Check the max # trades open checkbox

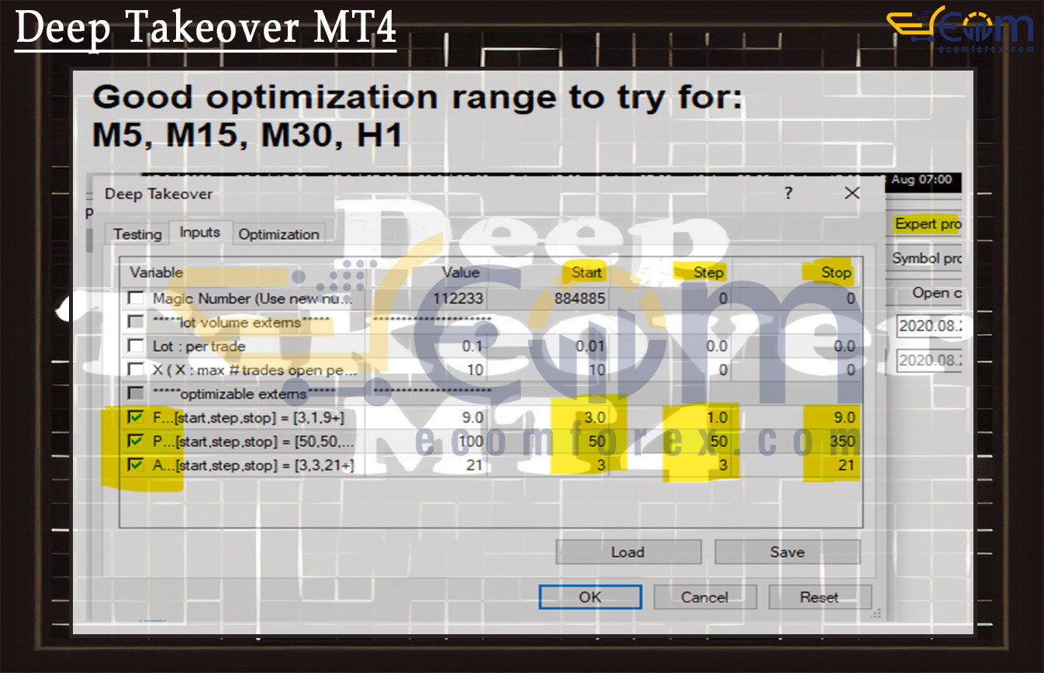click(136, 370)
